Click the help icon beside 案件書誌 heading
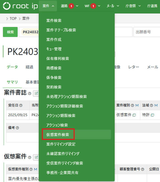Viewport: 160px width, 182px height. pyautogui.click(x=30, y=93)
